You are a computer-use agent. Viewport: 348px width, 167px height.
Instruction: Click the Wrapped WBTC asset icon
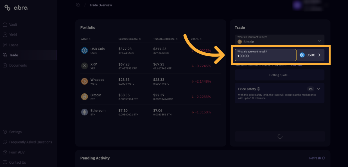tap(84, 81)
